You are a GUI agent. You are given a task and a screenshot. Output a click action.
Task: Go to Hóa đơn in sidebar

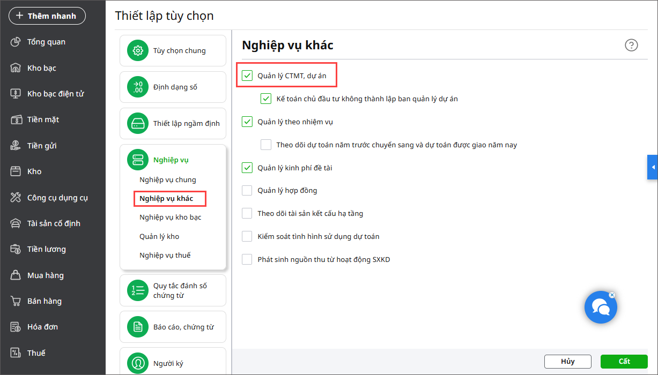pos(43,327)
